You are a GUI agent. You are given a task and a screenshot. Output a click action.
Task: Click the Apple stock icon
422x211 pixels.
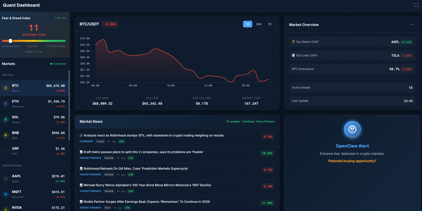[x=6, y=179]
